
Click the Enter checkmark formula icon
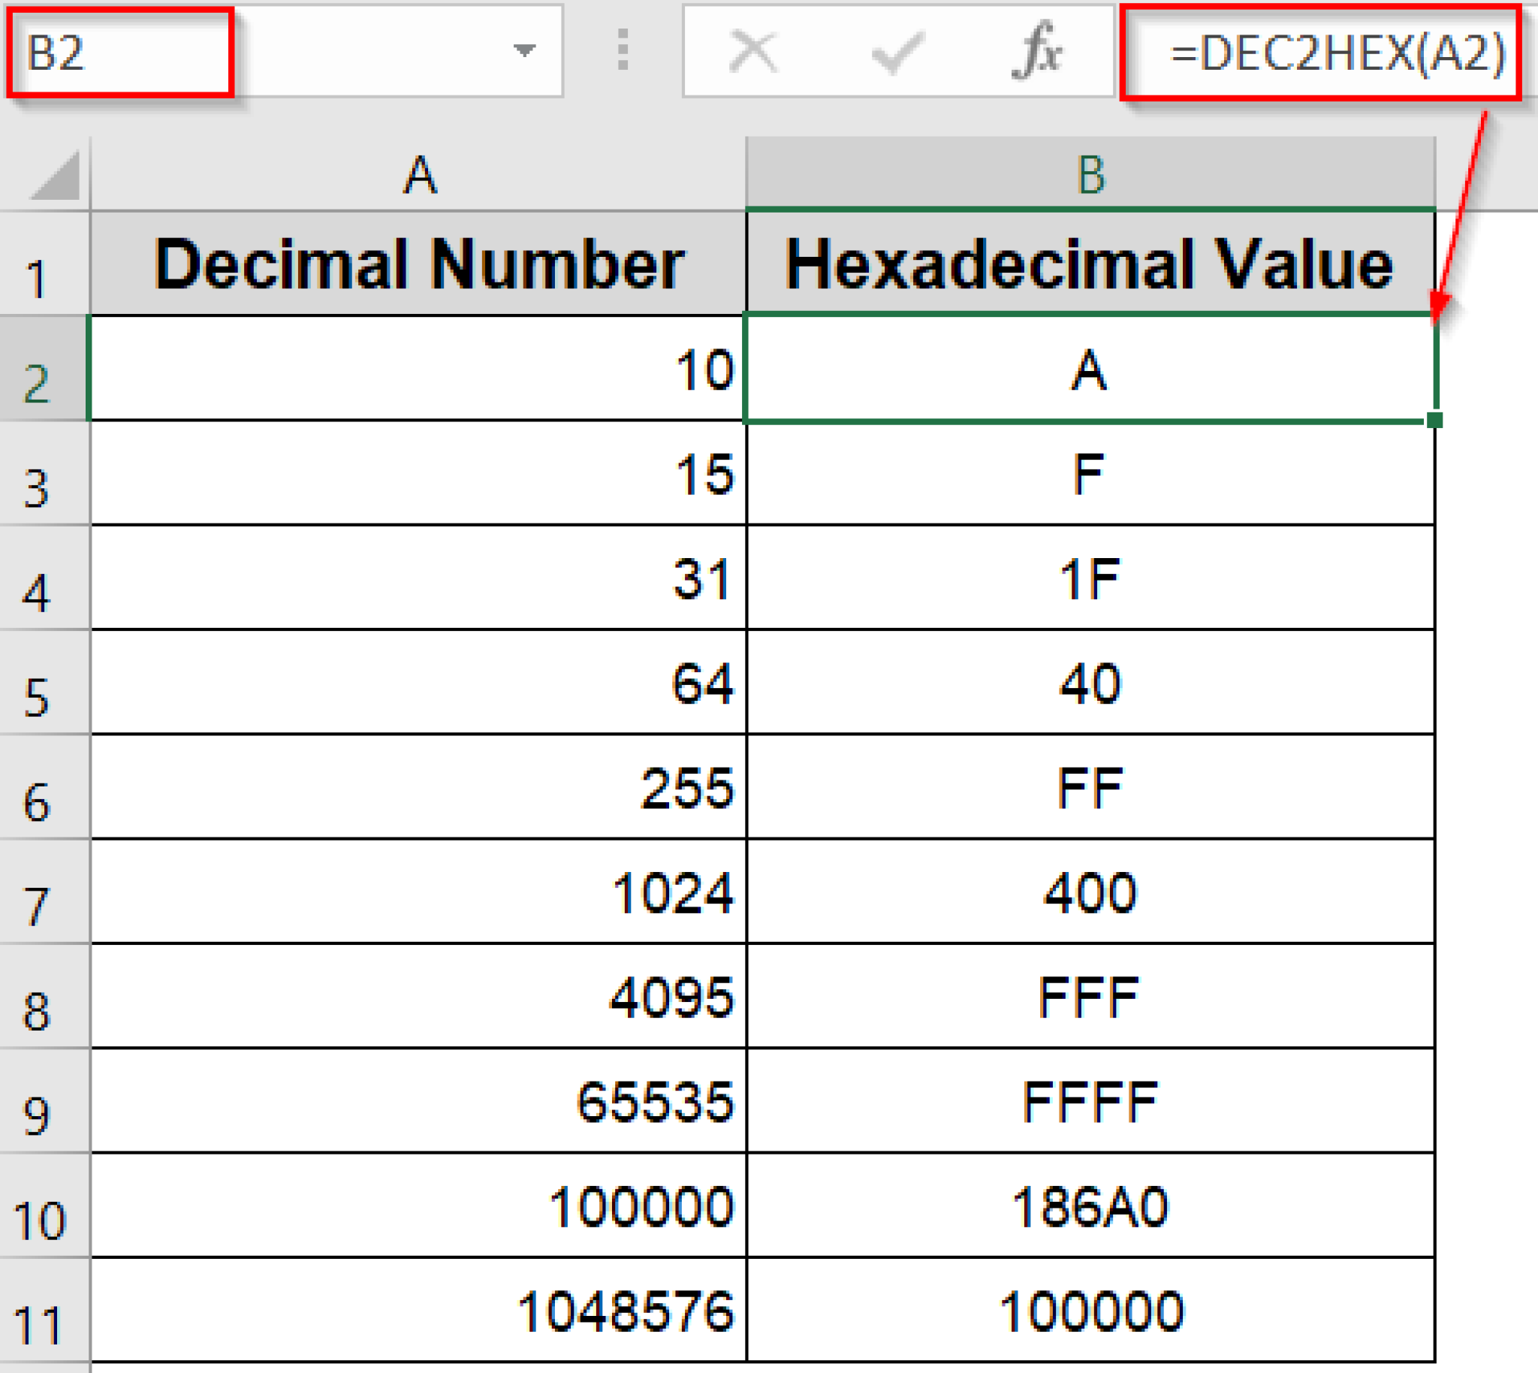click(x=896, y=51)
